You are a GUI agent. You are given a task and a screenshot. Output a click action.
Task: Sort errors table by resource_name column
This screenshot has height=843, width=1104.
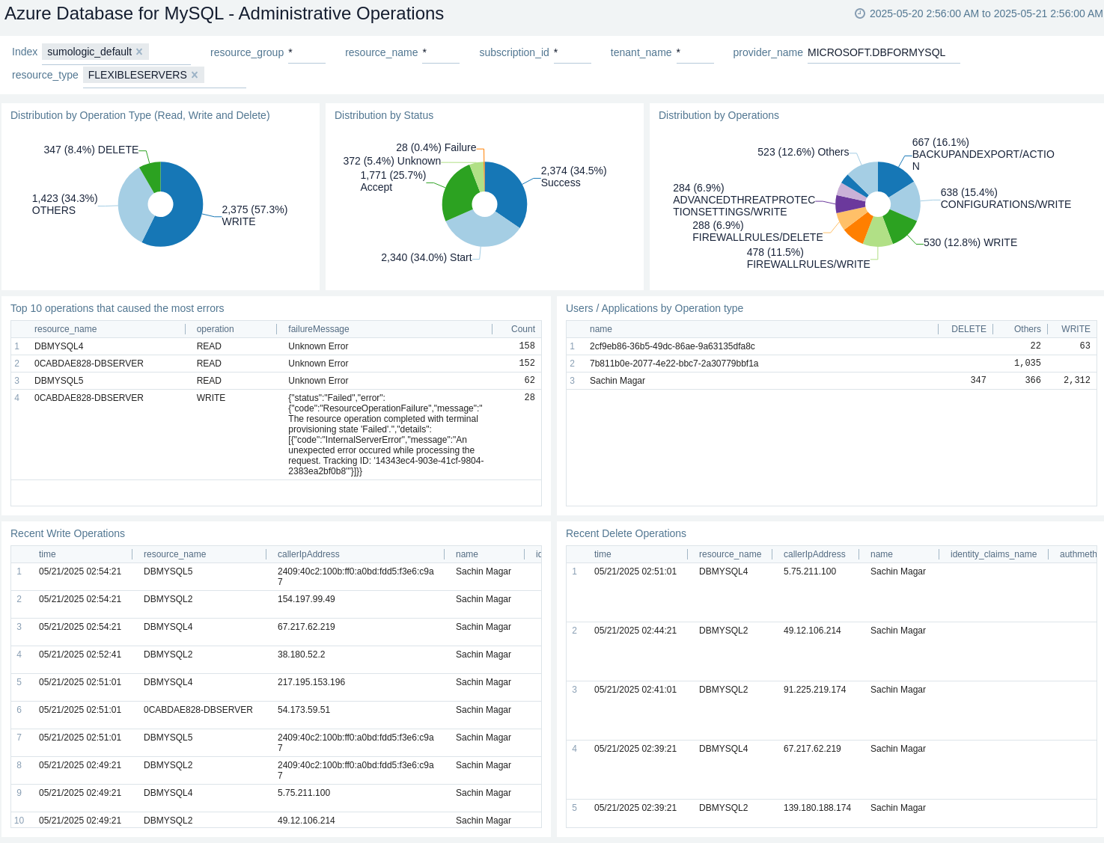[66, 329]
